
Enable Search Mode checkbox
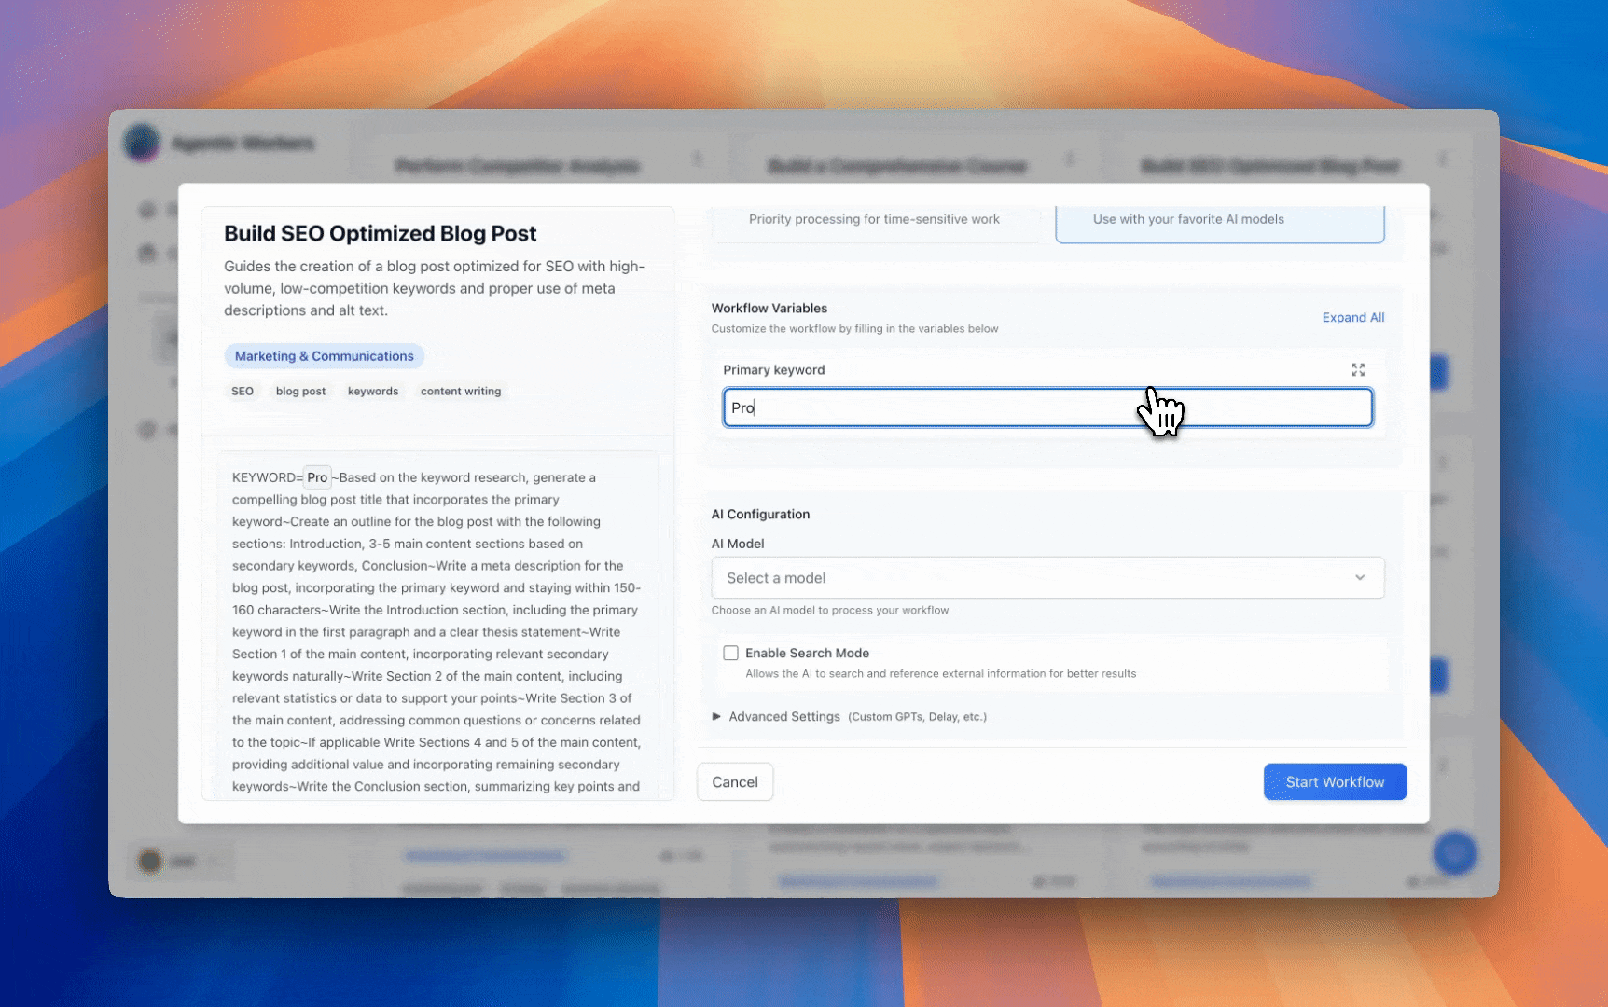(x=730, y=654)
